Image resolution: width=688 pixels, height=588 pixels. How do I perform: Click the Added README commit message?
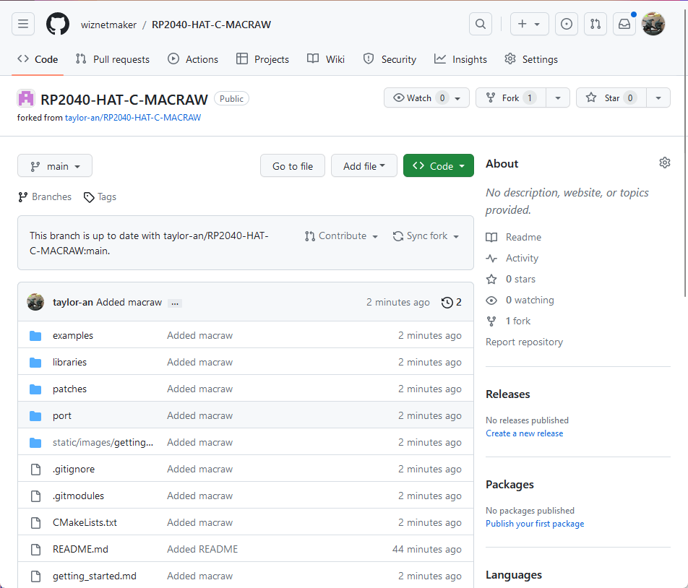pyautogui.click(x=202, y=550)
